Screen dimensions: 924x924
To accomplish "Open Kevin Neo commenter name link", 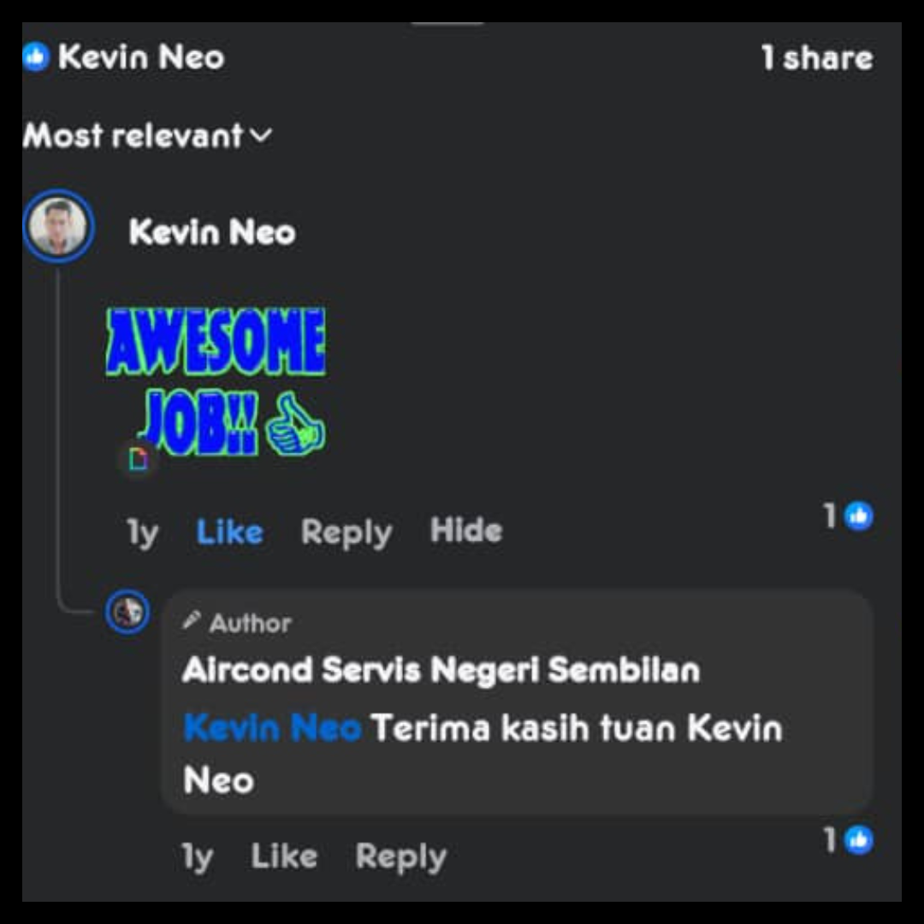I will pos(212,232).
